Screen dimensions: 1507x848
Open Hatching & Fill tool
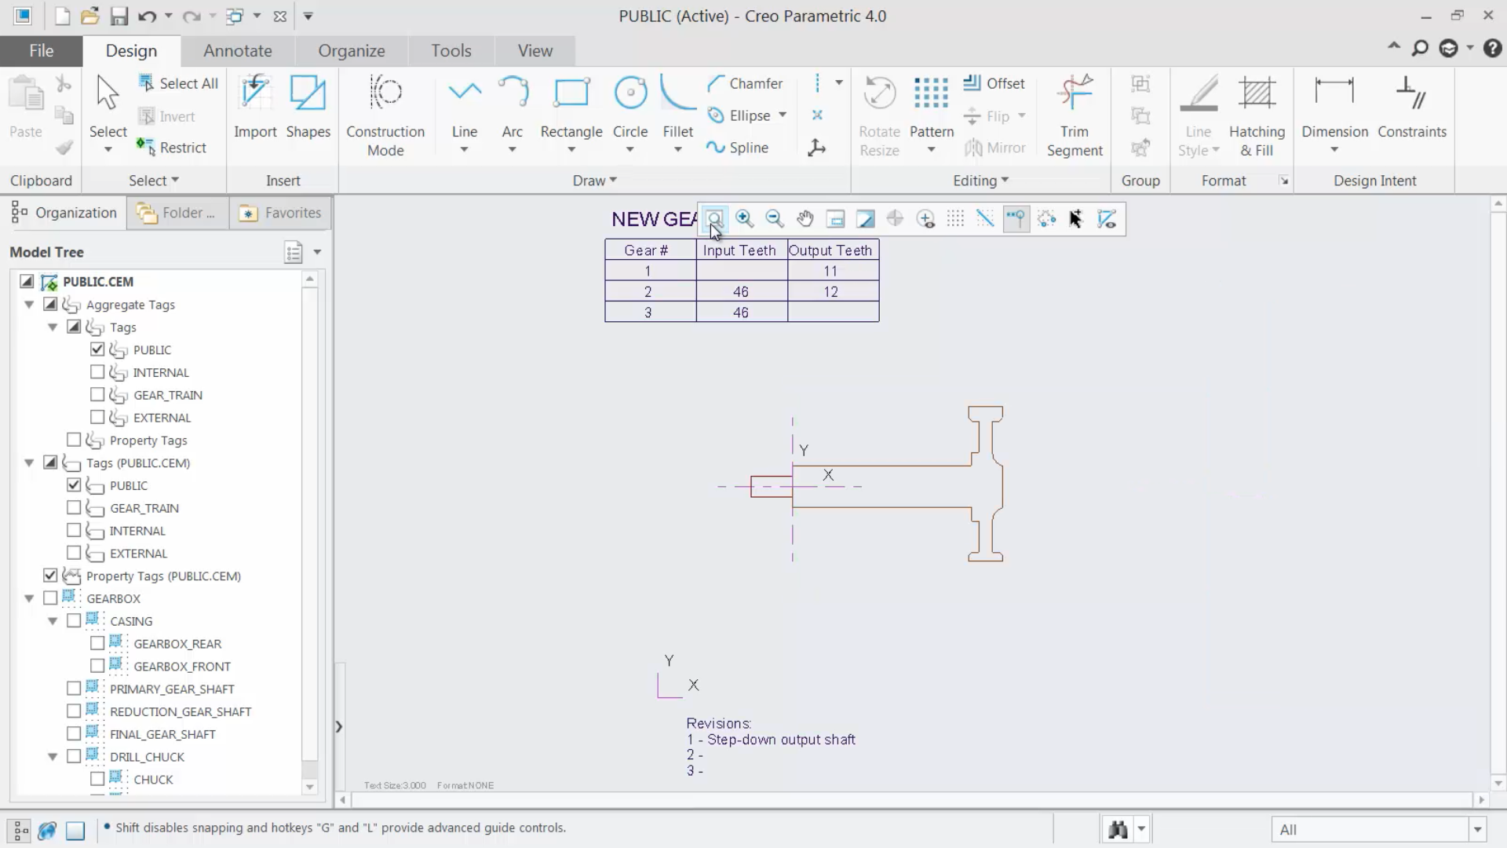1257,116
